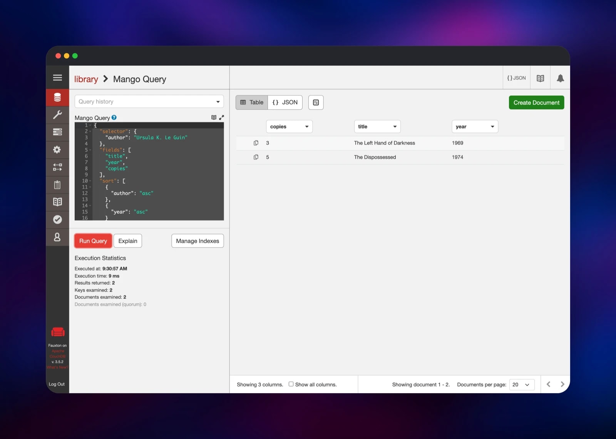
Task: Select The Left Hand of Darkness title
Action: coord(385,143)
